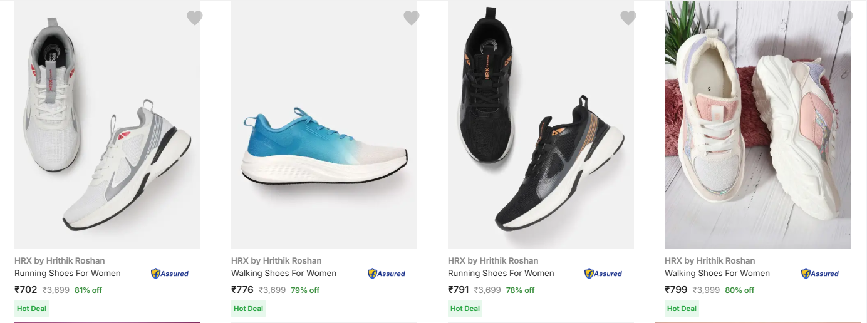The width and height of the screenshot is (867, 323).
Task: Click heart on pink-white chunky walking shoes
Action: click(x=844, y=18)
